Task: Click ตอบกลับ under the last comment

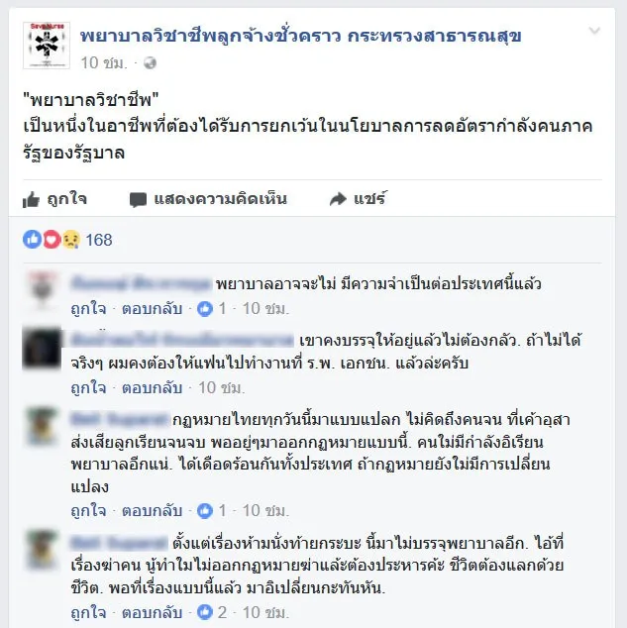Action: 153,613
